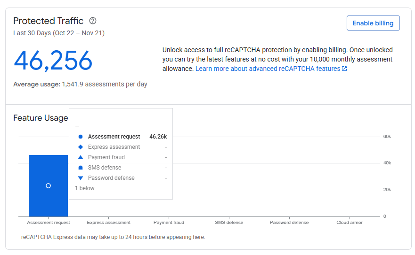Click the SMS defense axis label
Screen dimensions: 415x255
(x=229, y=223)
